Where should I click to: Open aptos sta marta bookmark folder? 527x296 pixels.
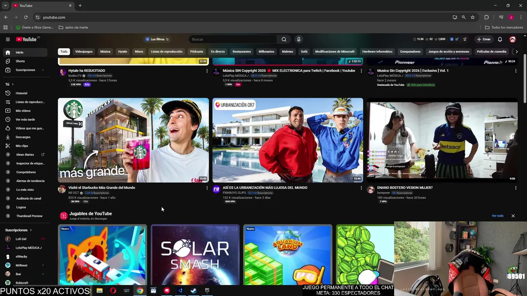pyautogui.click(x=73, y=28)
